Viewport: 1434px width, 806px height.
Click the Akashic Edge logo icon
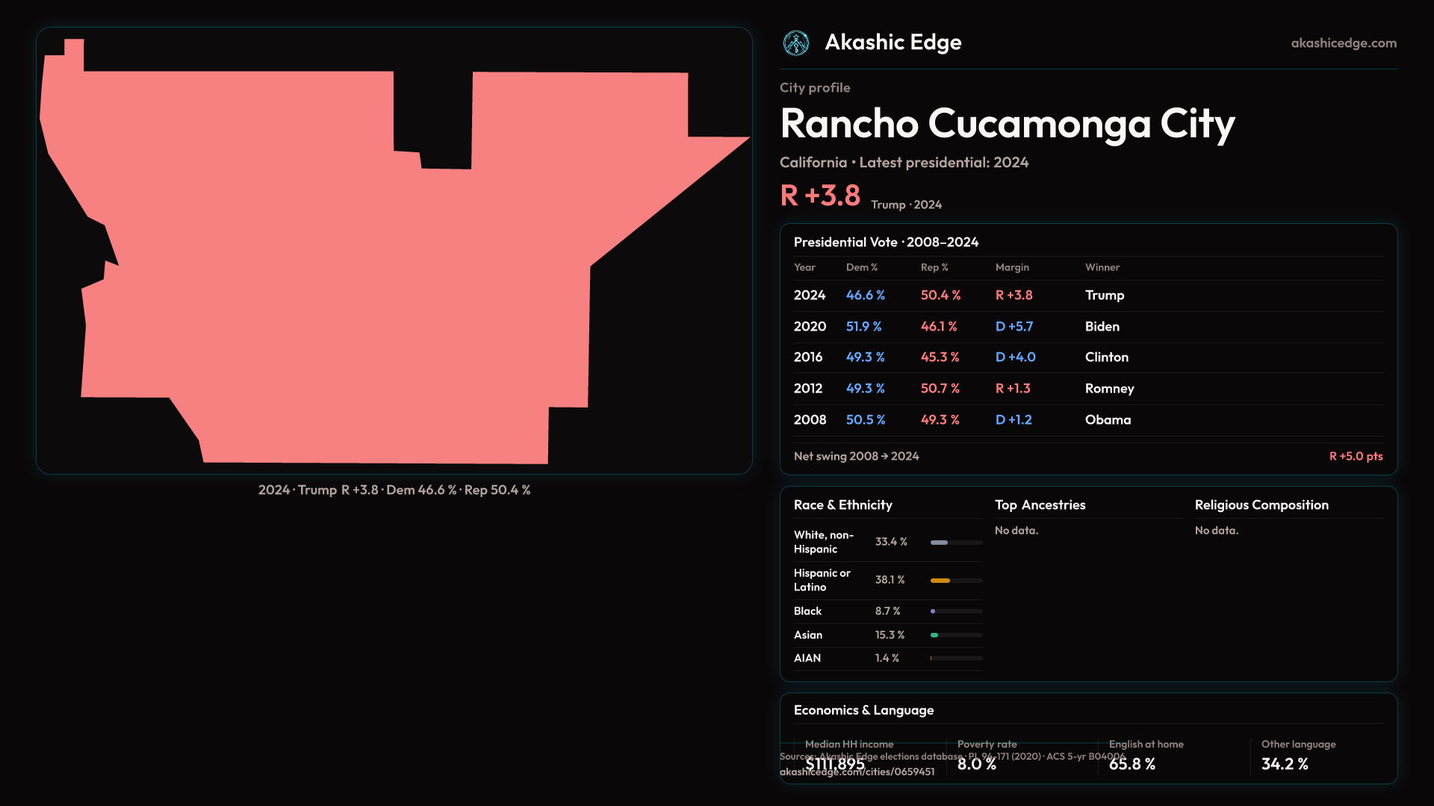pyautogui.click(x=795, y=43)
